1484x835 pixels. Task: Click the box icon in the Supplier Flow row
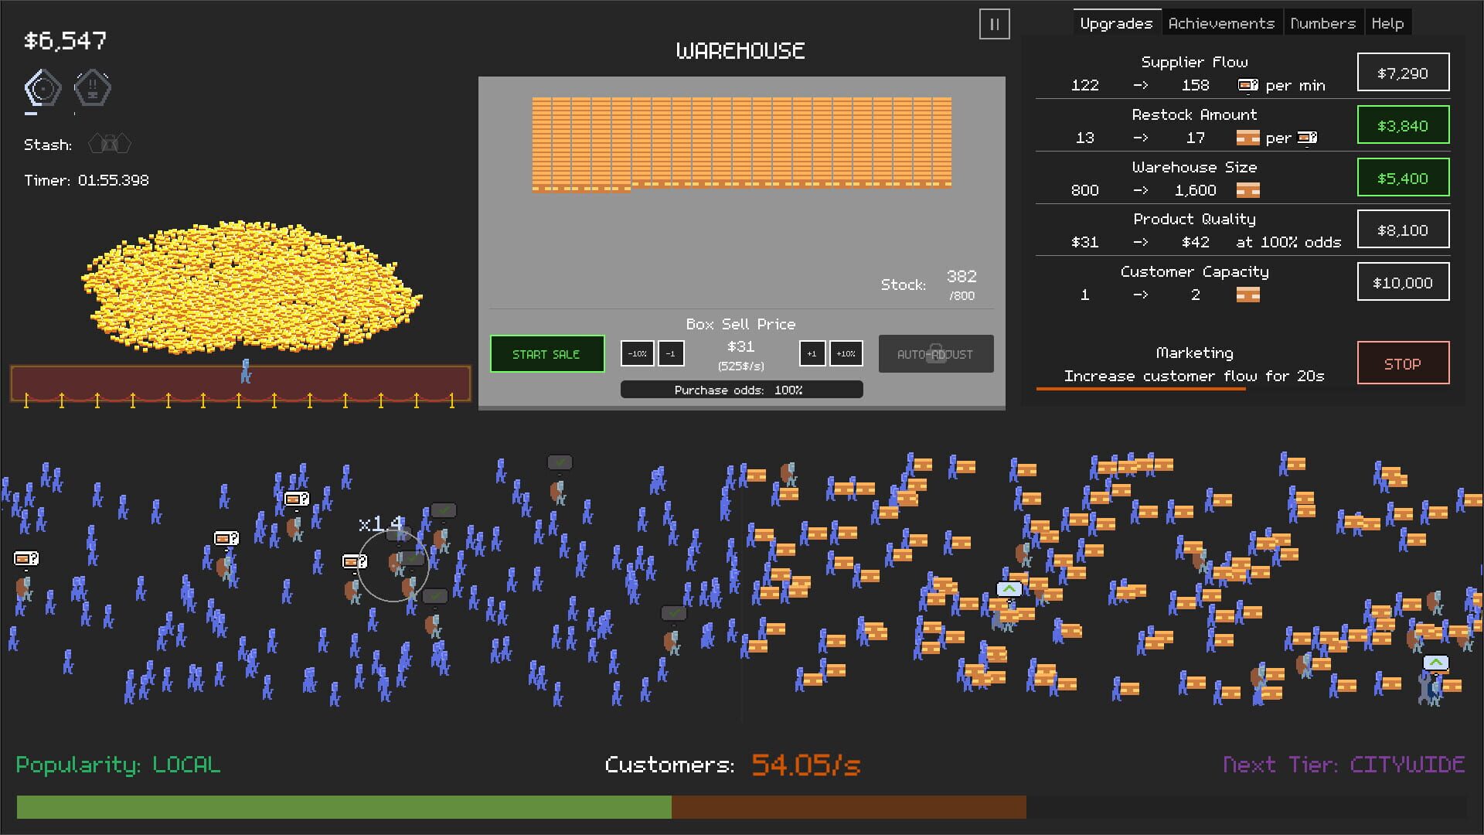point(1248,85)
